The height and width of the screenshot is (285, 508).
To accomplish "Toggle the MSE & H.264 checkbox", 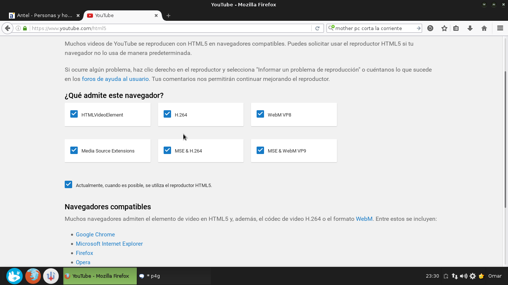I will pos(167,150).
